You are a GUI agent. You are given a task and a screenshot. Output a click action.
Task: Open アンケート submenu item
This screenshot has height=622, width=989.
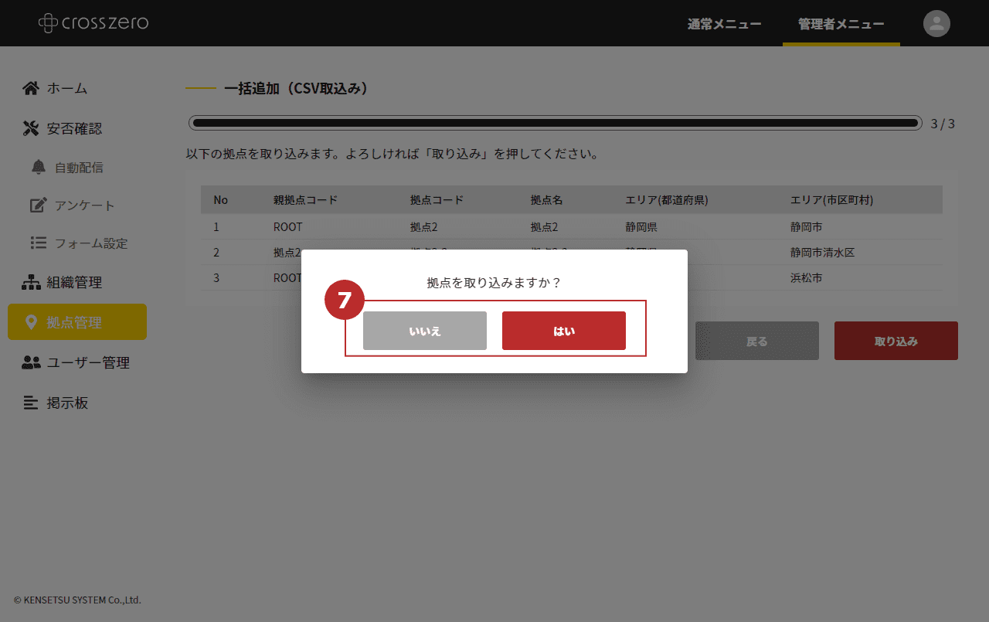click(84, 206)
